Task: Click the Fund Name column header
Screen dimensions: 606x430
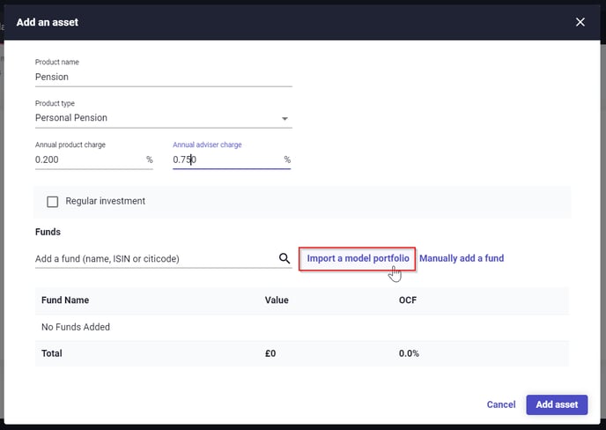Action: 65,300
